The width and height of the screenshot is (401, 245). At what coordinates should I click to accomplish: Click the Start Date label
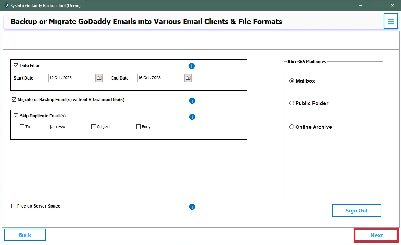tap(24, 78)
